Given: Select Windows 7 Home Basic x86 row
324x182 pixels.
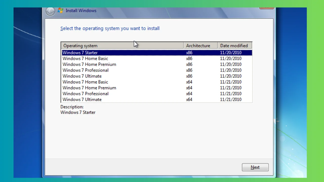Looking at the screenshot, I should (157, 58).
